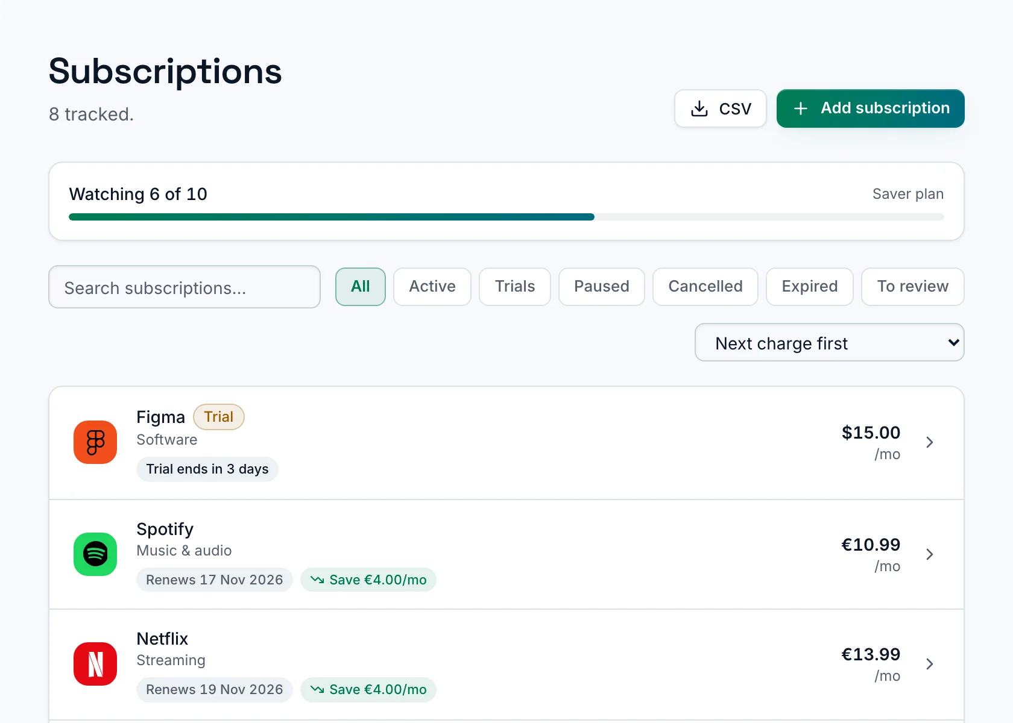
Task: Filter by Active subscriptions
Action: coord(432,287)
